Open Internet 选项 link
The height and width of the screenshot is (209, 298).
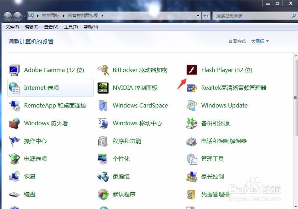click(x=41, y=88)
